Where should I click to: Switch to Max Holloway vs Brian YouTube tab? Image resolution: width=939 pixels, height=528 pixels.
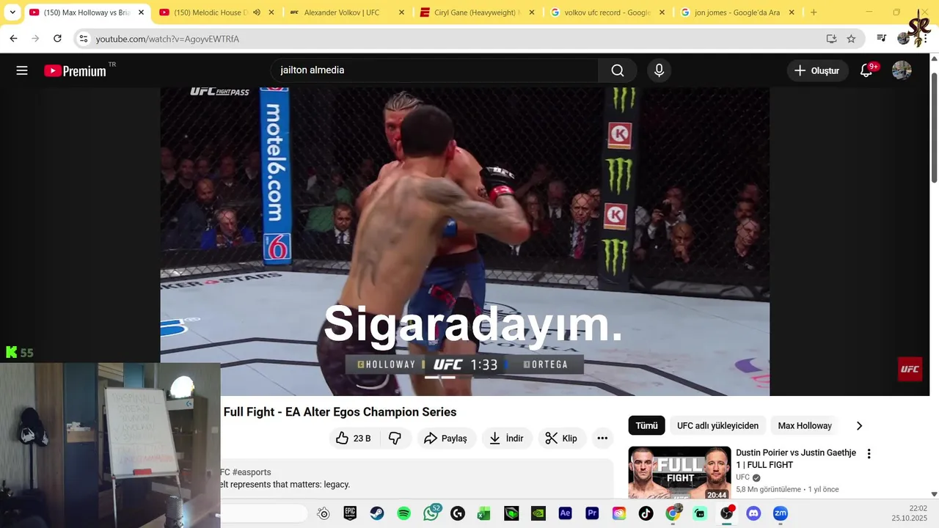coord(86,12)
